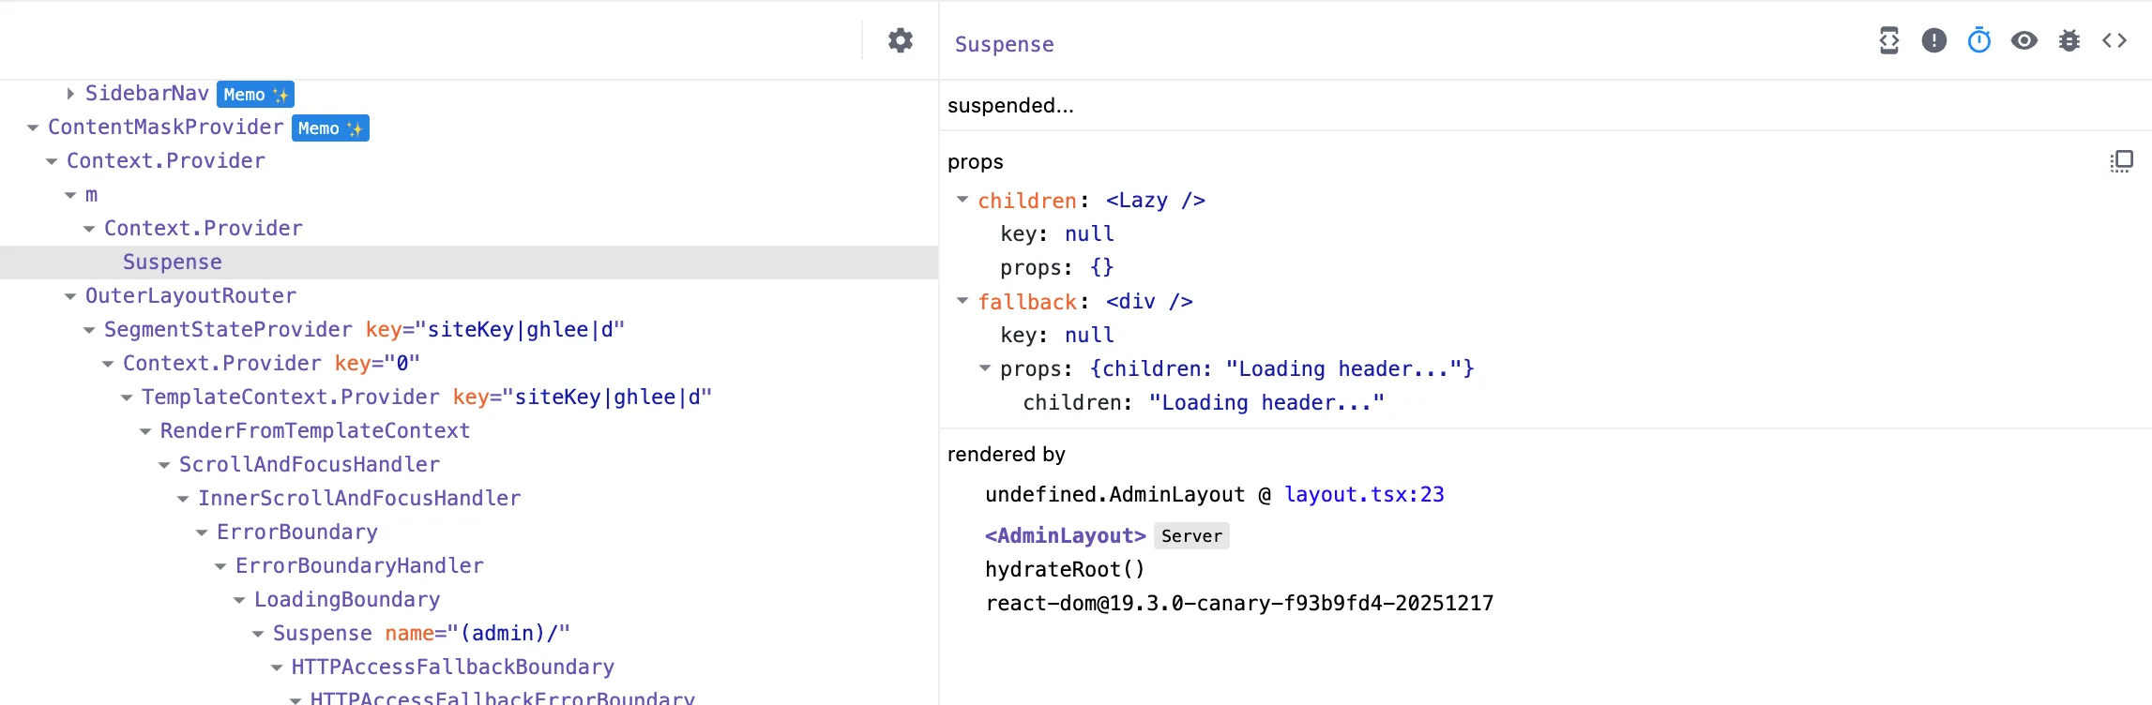Click the device code brackets icon
2152x705 pixels.
(x=1888, y=40)
